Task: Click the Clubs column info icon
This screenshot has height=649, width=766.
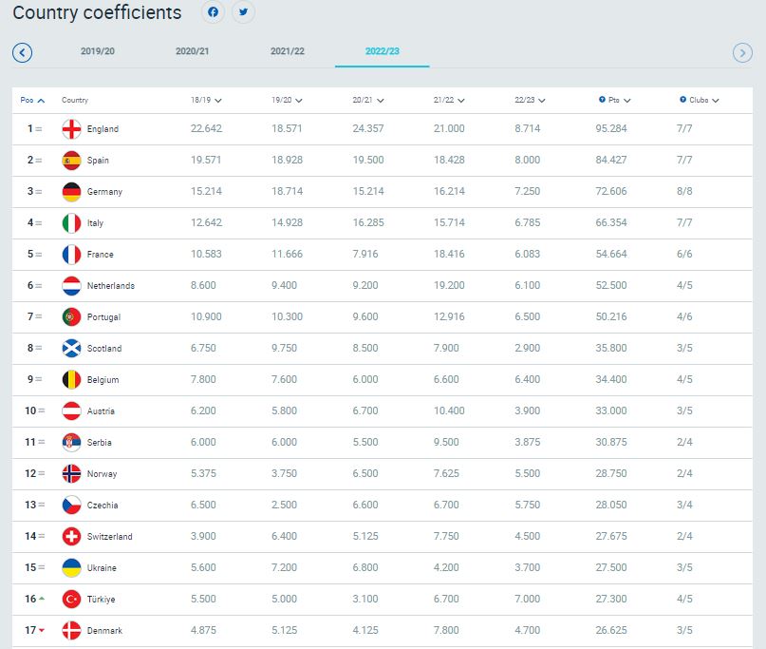Action: coord(682,100)
